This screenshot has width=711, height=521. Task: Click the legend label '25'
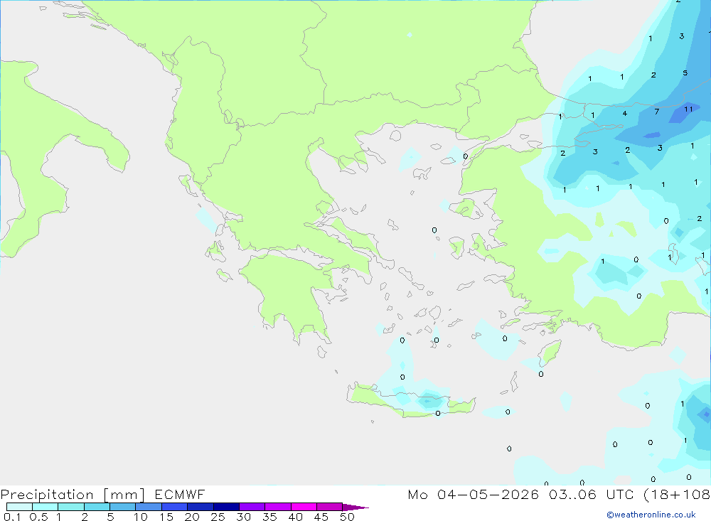[218, 517]
